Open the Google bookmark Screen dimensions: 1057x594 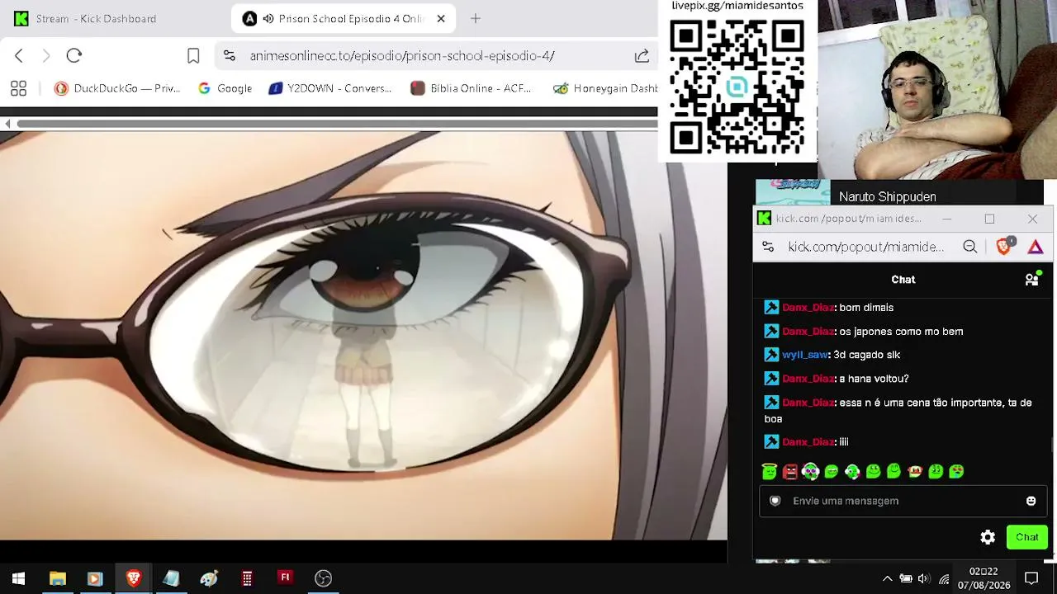(x=225, y=88)
